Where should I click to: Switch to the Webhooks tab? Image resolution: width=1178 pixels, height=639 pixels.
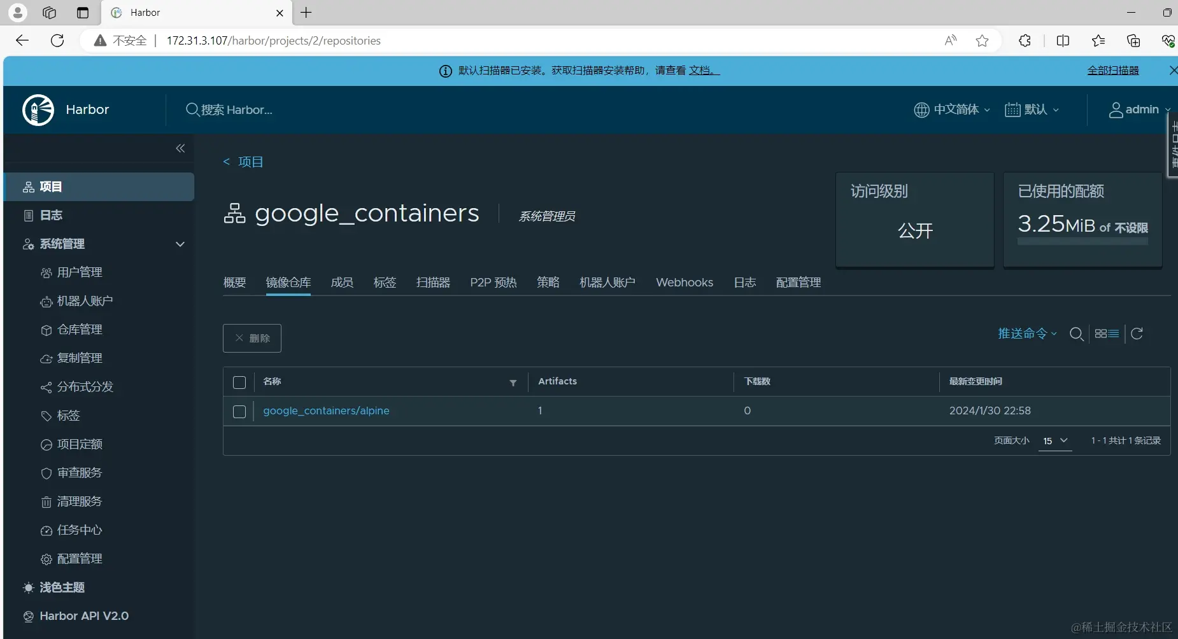coord(685,283)
